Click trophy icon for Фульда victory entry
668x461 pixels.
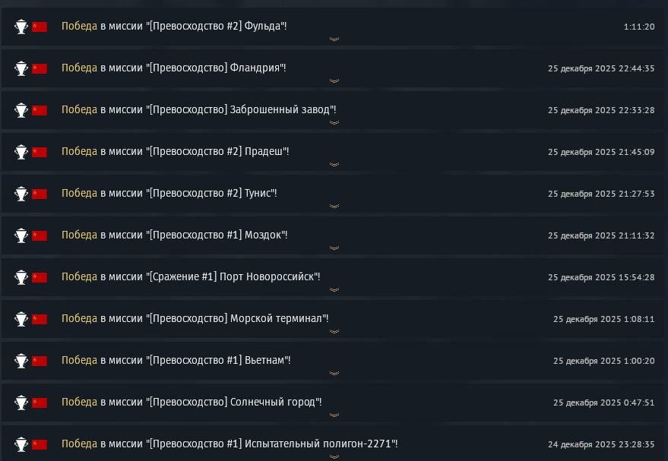[21, 27]
